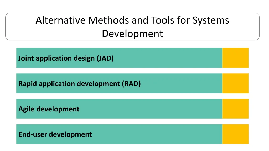Click the yellow block beside End-user development
Screen dimensions: 269x151
pyautogui.click(x=235, y=134)
